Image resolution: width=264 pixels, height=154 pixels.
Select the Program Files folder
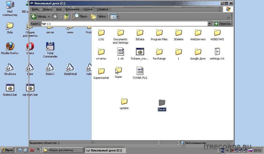pos(159,35)
